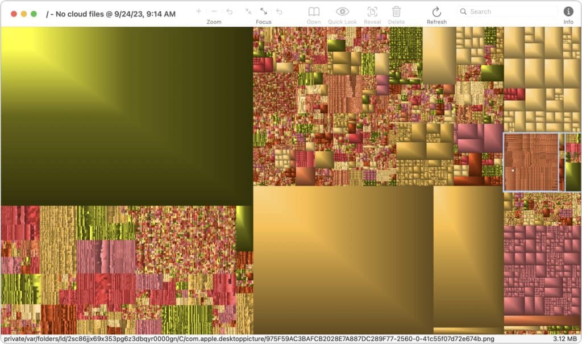This screenshot has width=582, height=344.
Task: Reset zoom with the Zoom undo arrow
Action: coord(230,11)
